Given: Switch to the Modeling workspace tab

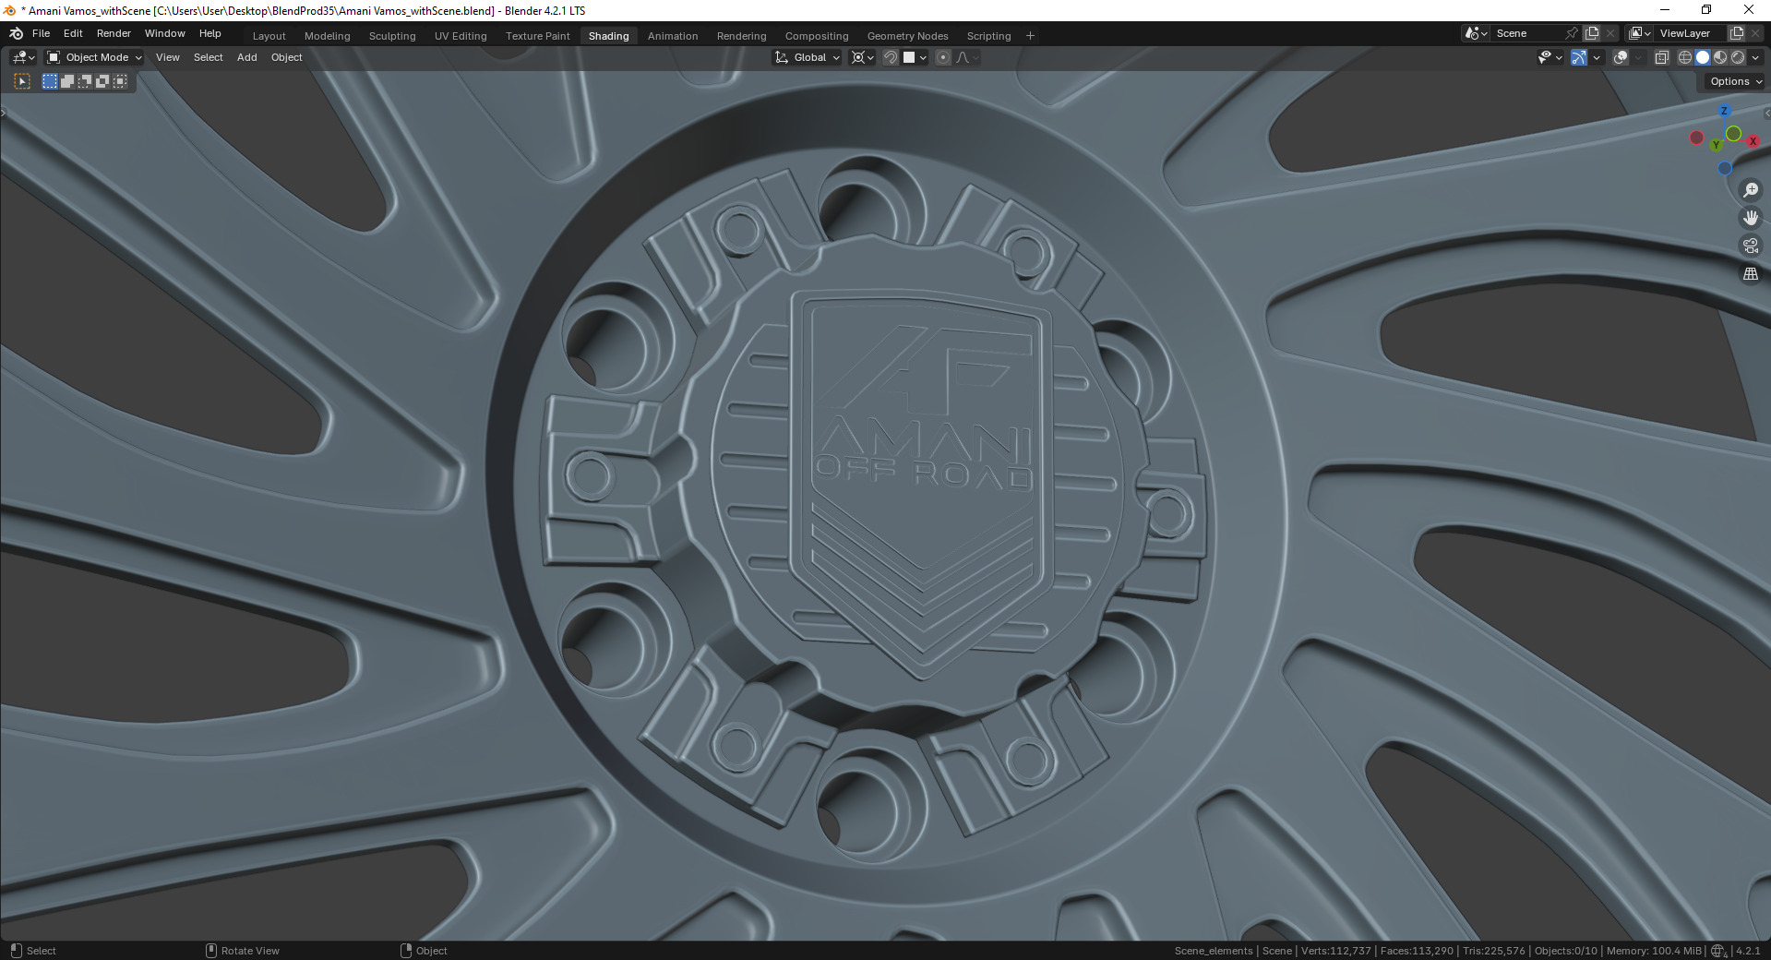Looking at the screenshot, I should pyautogui.click(x=328, y=36).
